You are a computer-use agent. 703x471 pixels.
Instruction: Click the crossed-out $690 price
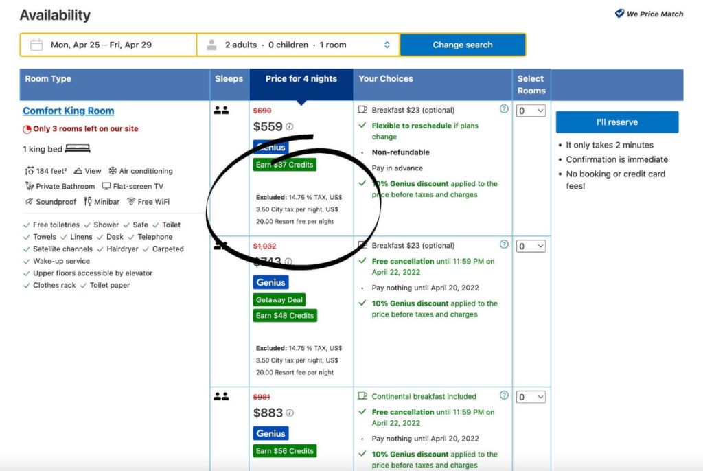tap(262, 111)
